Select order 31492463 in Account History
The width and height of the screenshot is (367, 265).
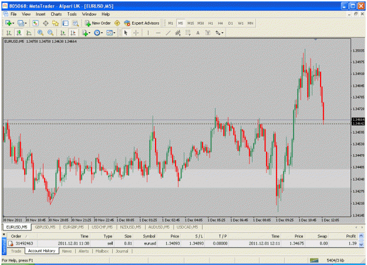183,243
